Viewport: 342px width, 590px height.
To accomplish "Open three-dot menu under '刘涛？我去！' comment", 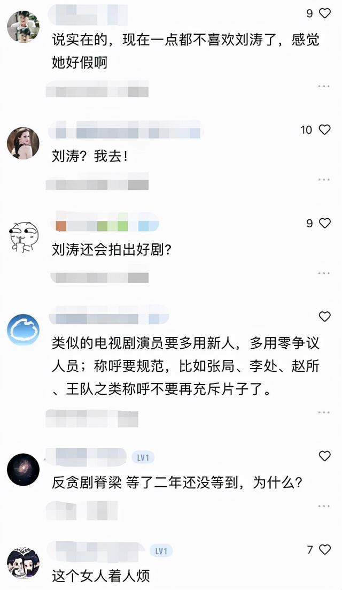I will pos(324,180).
